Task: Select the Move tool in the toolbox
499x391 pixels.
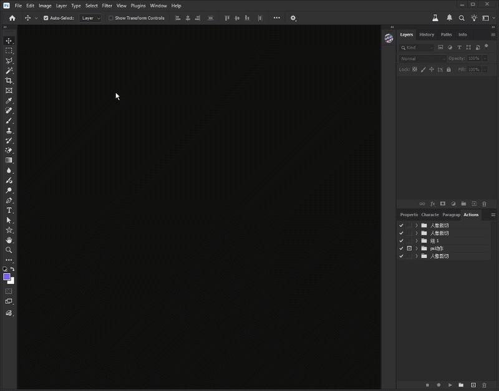Action: point(9,41)
